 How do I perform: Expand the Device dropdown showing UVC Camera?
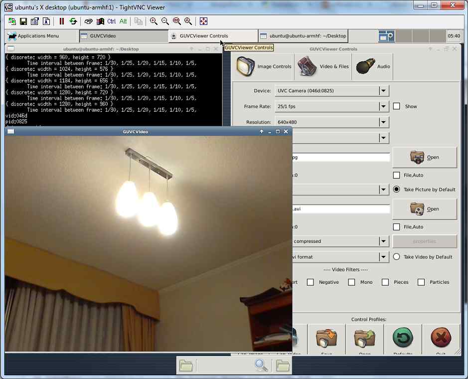point(332,91)
